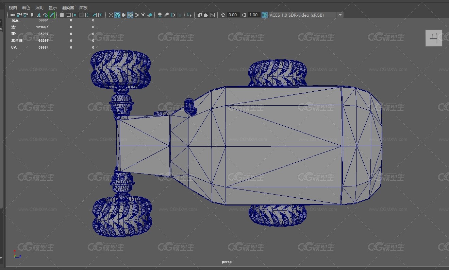Toggle the viewport grid display
The height and width of the screenshot is (270, 449).
[62, 15]
